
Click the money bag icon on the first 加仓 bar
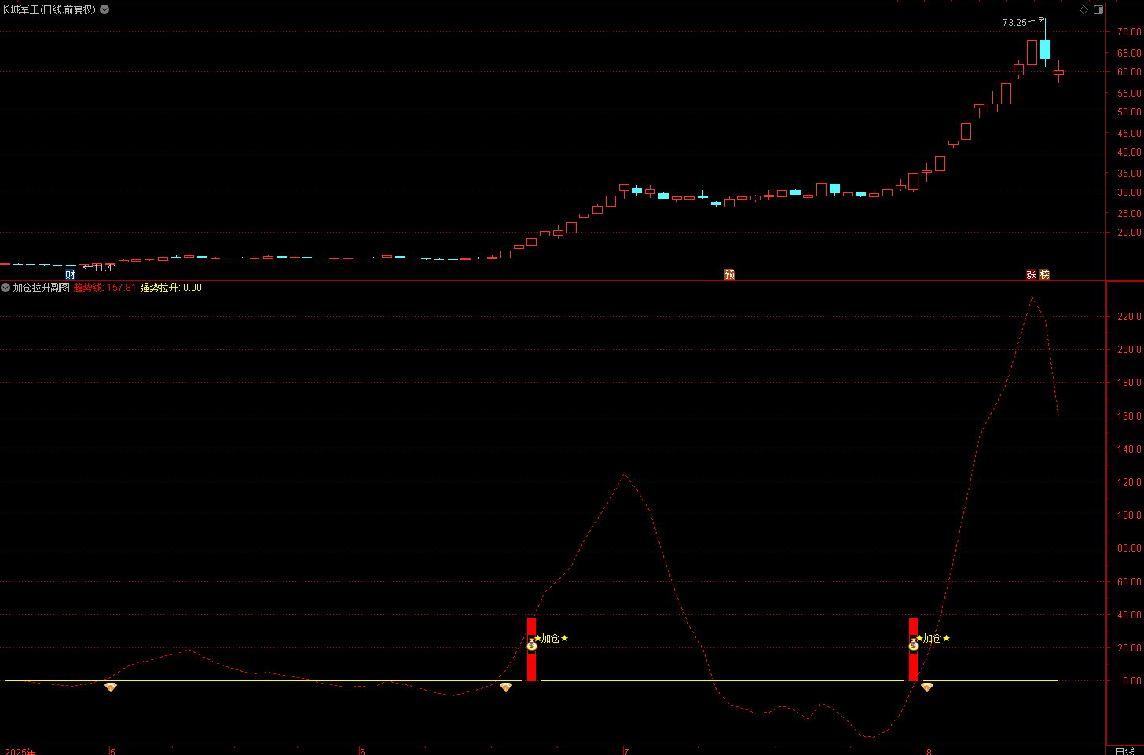pos(531,645)
